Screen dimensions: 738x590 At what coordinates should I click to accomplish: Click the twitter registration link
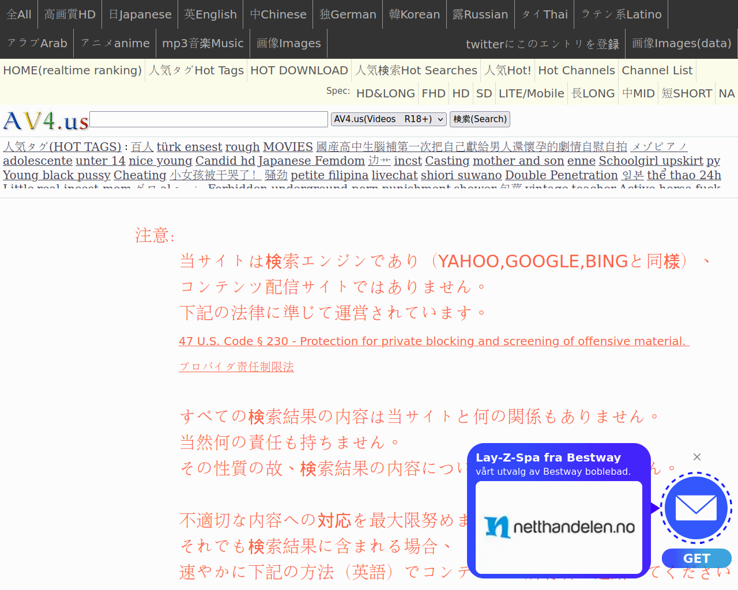coord(542,44)
